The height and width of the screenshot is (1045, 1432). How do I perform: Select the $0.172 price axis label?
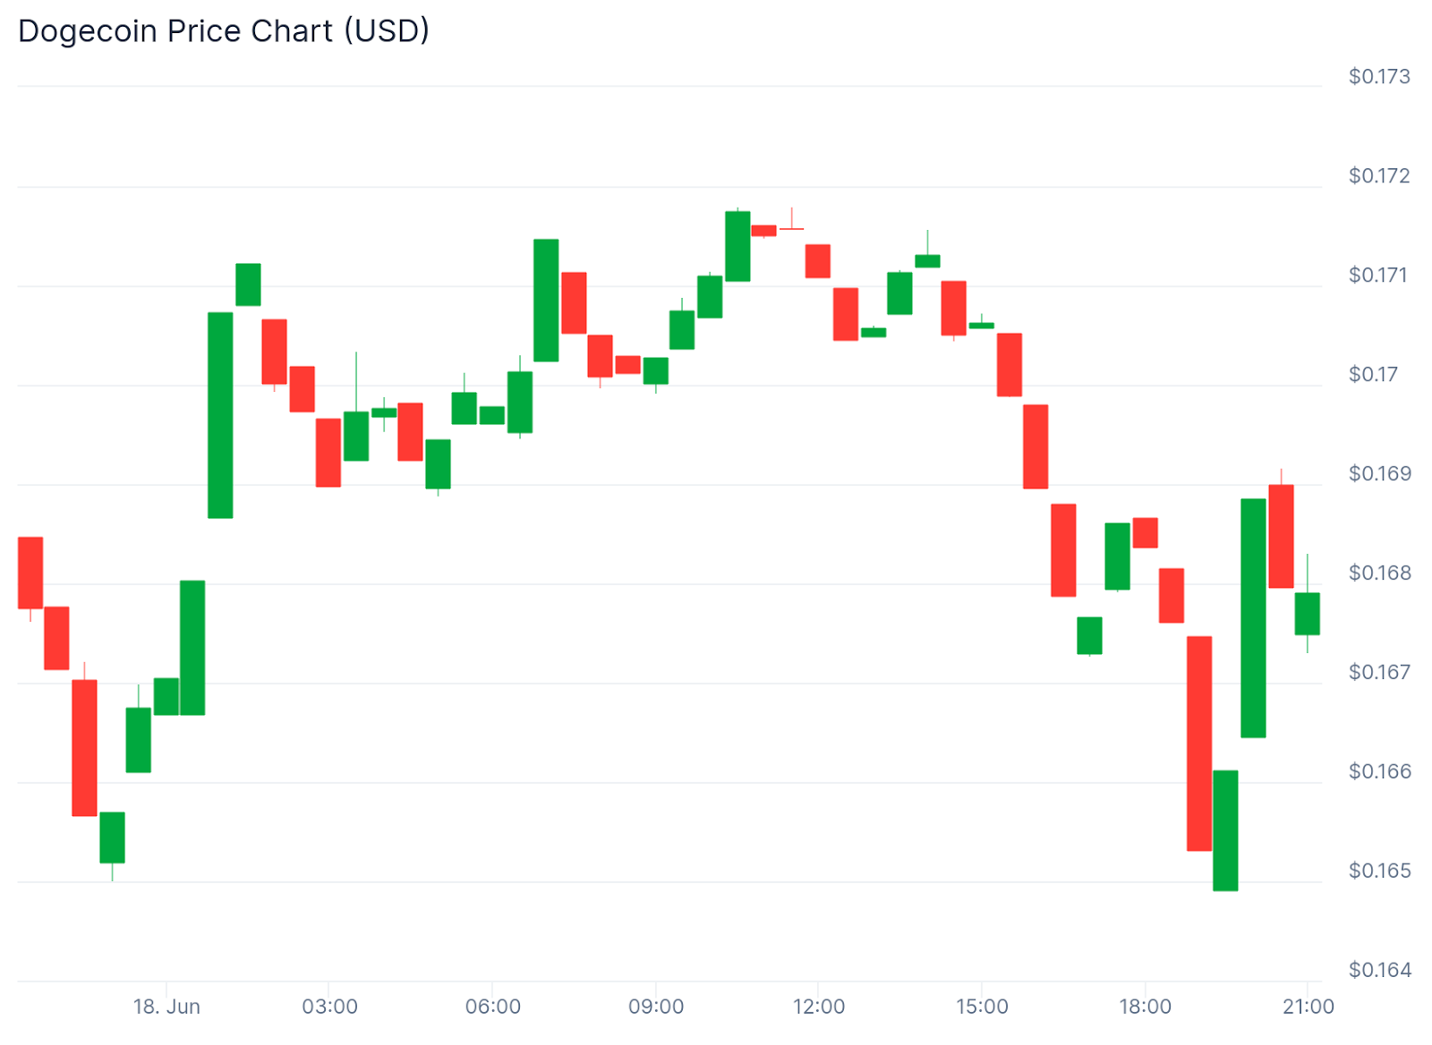coord(1379,176)
